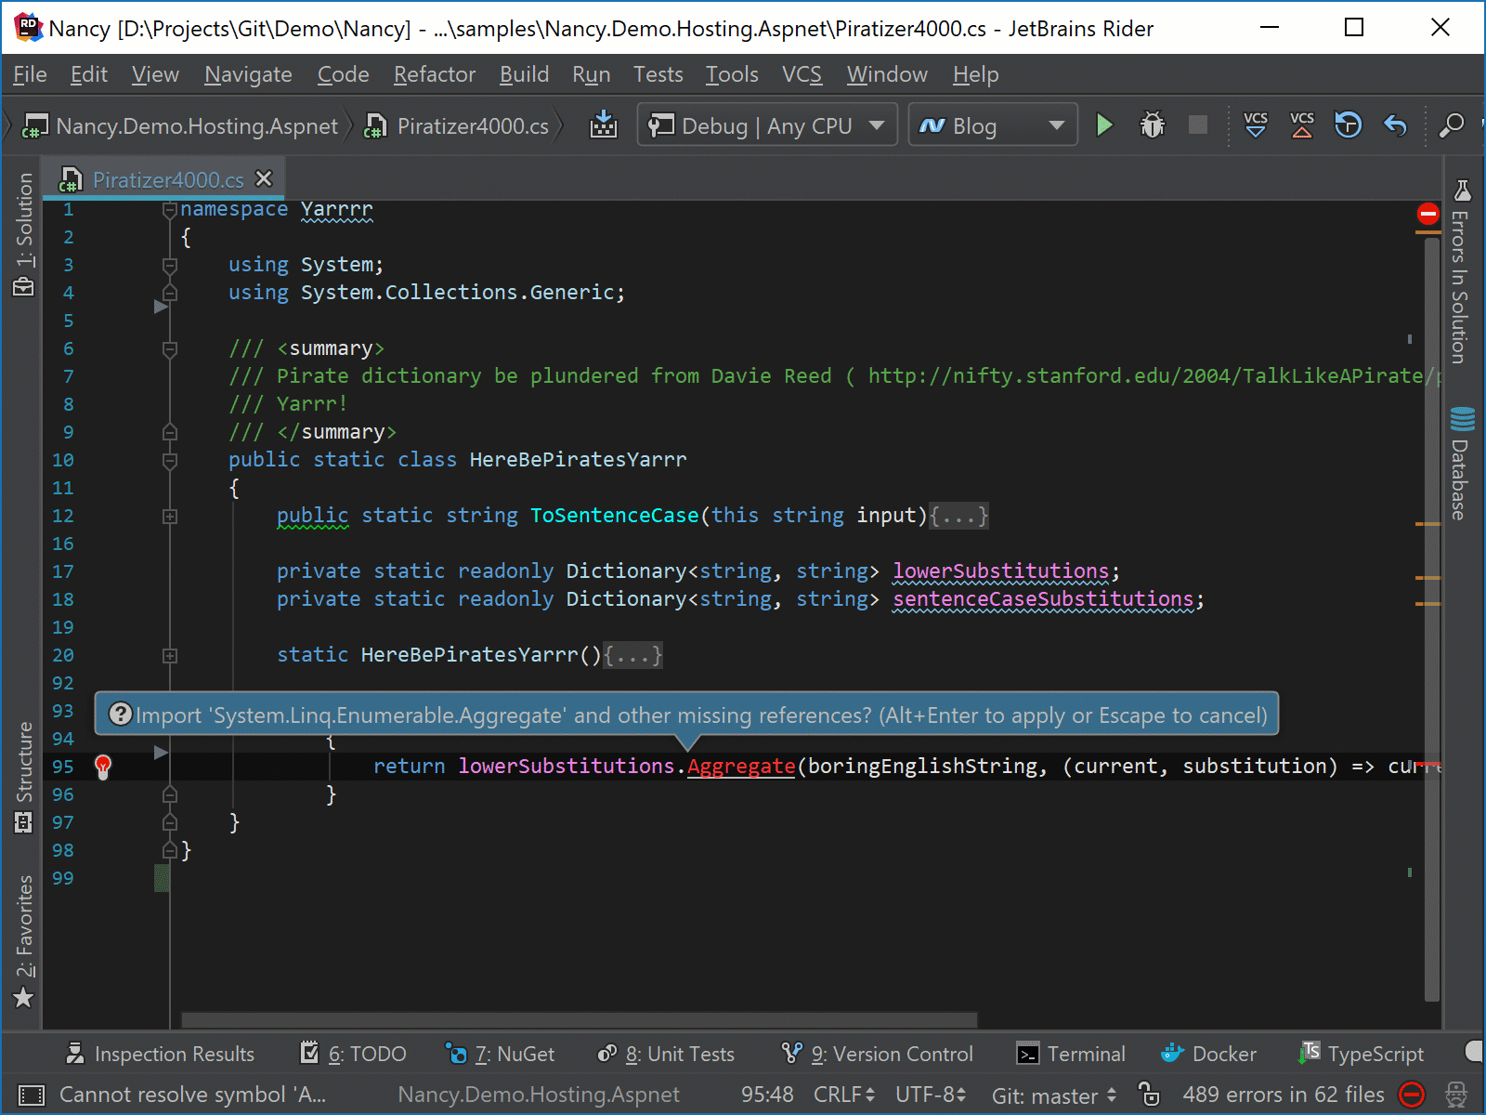The image size is (1486, 1115).
Task: Collapse the namespace Yarrrr block on line 1
Action: coord(169,210)
